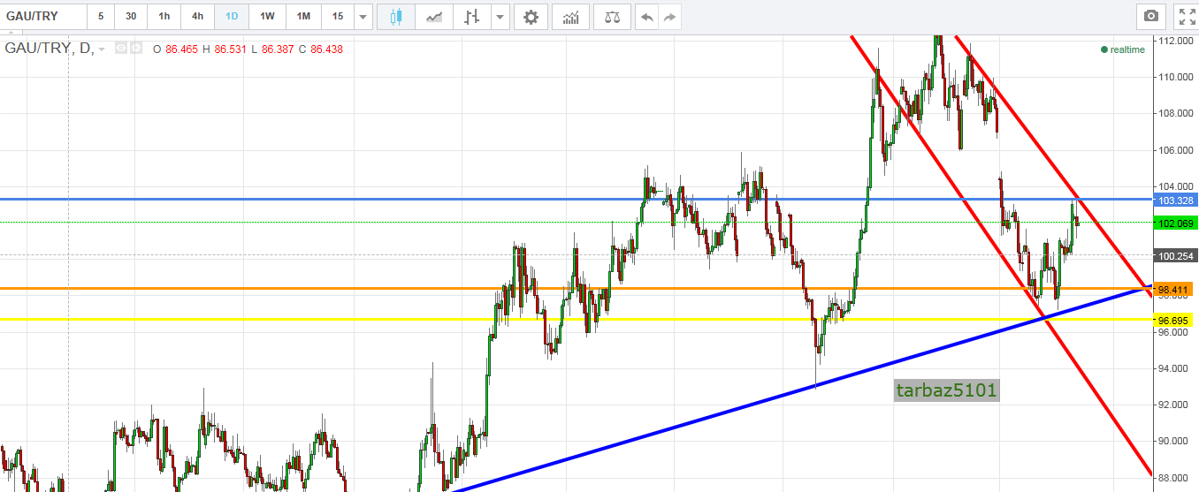Select the candlestick chart style
Image resolution: width=1199 pixels, height=492 pixels.
(x=395, y=16)
